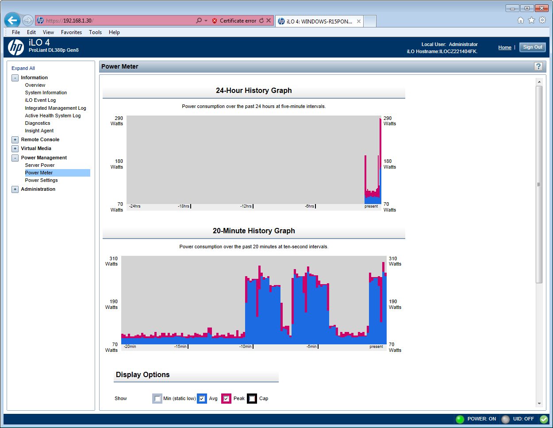Click the browser Back arrow button
This screenshot has height=428, width=553.
click(x=12, y=20)
